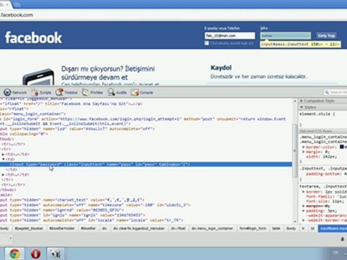Expand the border-color CSS property
The width and height of the screenshot is (347, 260).
[x=304, y=147]
